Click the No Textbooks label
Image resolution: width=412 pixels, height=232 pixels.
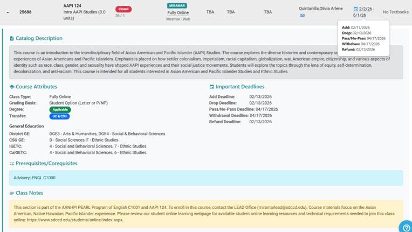pos(395,12)
